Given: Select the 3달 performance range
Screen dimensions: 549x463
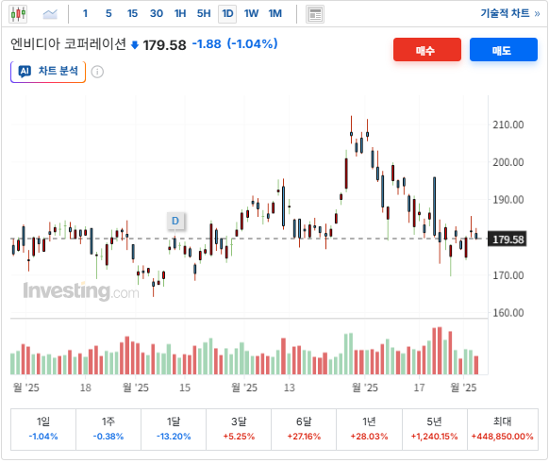Looking at the screenshot, I should point(239,429).
